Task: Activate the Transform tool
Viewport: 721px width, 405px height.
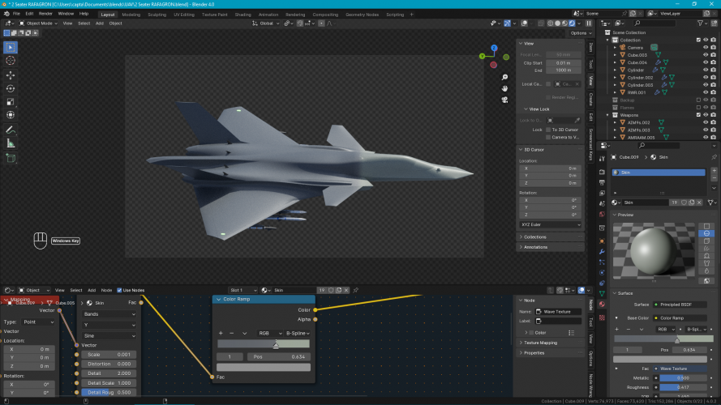Action: click(x=11, y=115)
